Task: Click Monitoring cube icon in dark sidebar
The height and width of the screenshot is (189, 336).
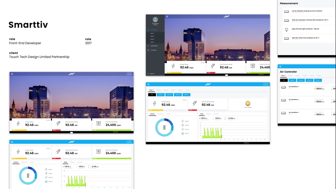Action: 148,30
